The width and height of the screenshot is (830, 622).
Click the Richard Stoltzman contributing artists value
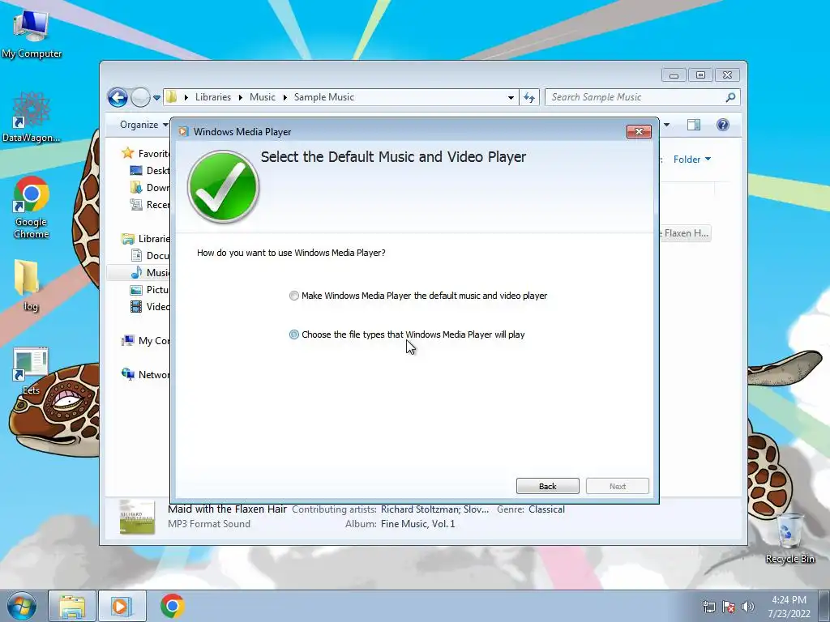tap(434, 509)
